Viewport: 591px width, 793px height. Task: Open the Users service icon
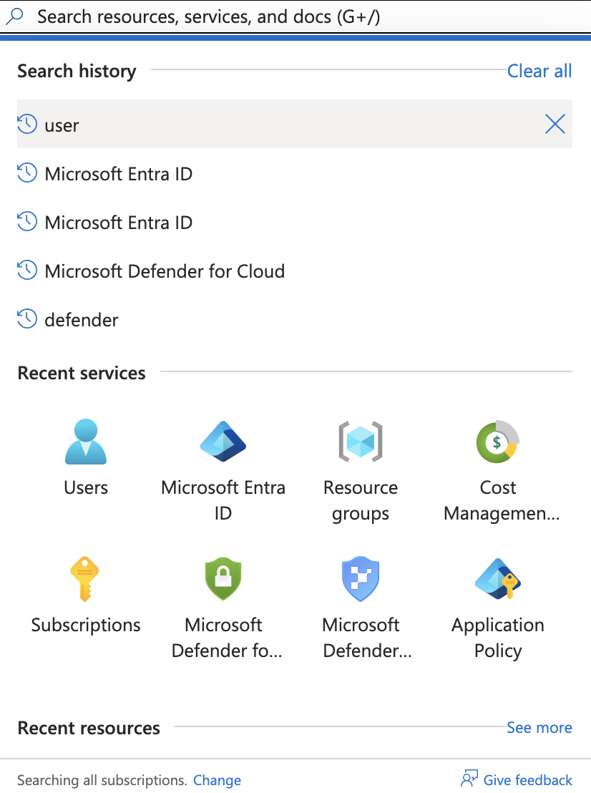pos(86,442)
